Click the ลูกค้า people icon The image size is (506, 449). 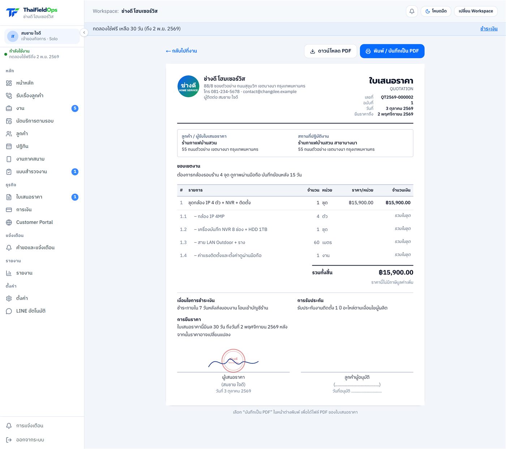tap(9, 134)
